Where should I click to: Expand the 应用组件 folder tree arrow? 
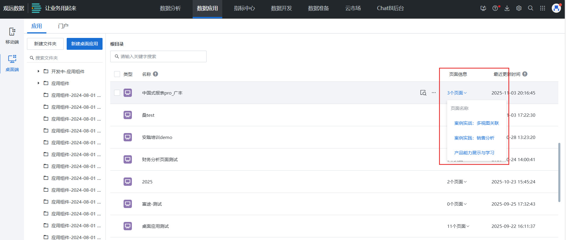(x=39, y=83)
